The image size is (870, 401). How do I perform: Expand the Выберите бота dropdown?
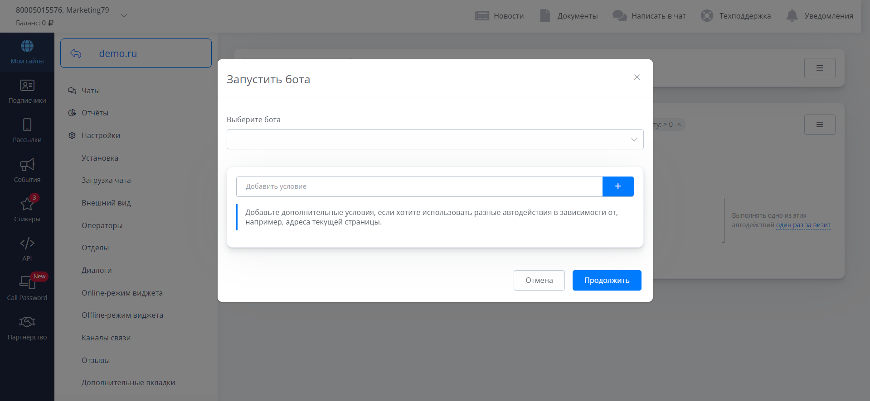435,139
